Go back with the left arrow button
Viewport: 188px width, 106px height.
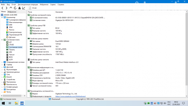2,8
